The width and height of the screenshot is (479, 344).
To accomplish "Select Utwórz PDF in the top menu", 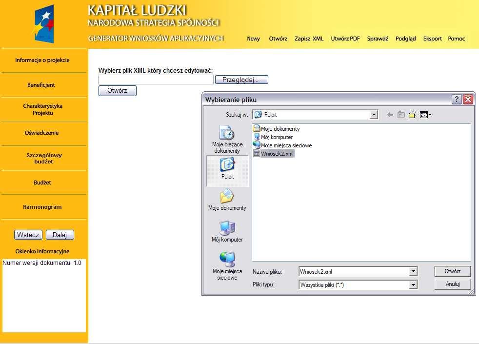I will pos(345,39).
